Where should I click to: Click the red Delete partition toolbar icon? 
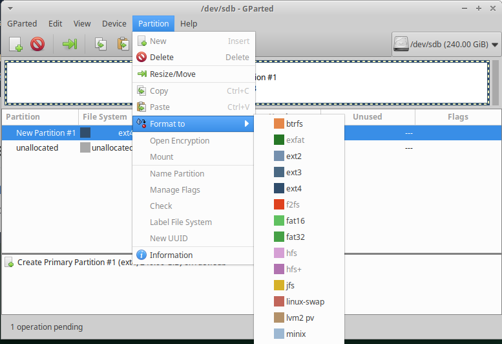coord(37,44)
